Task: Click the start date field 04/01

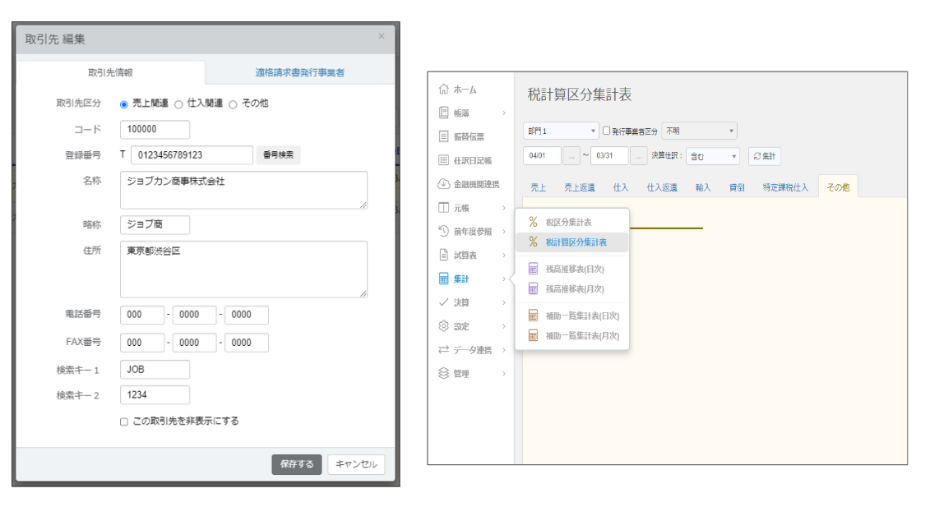Action: (x=543, y=156)
